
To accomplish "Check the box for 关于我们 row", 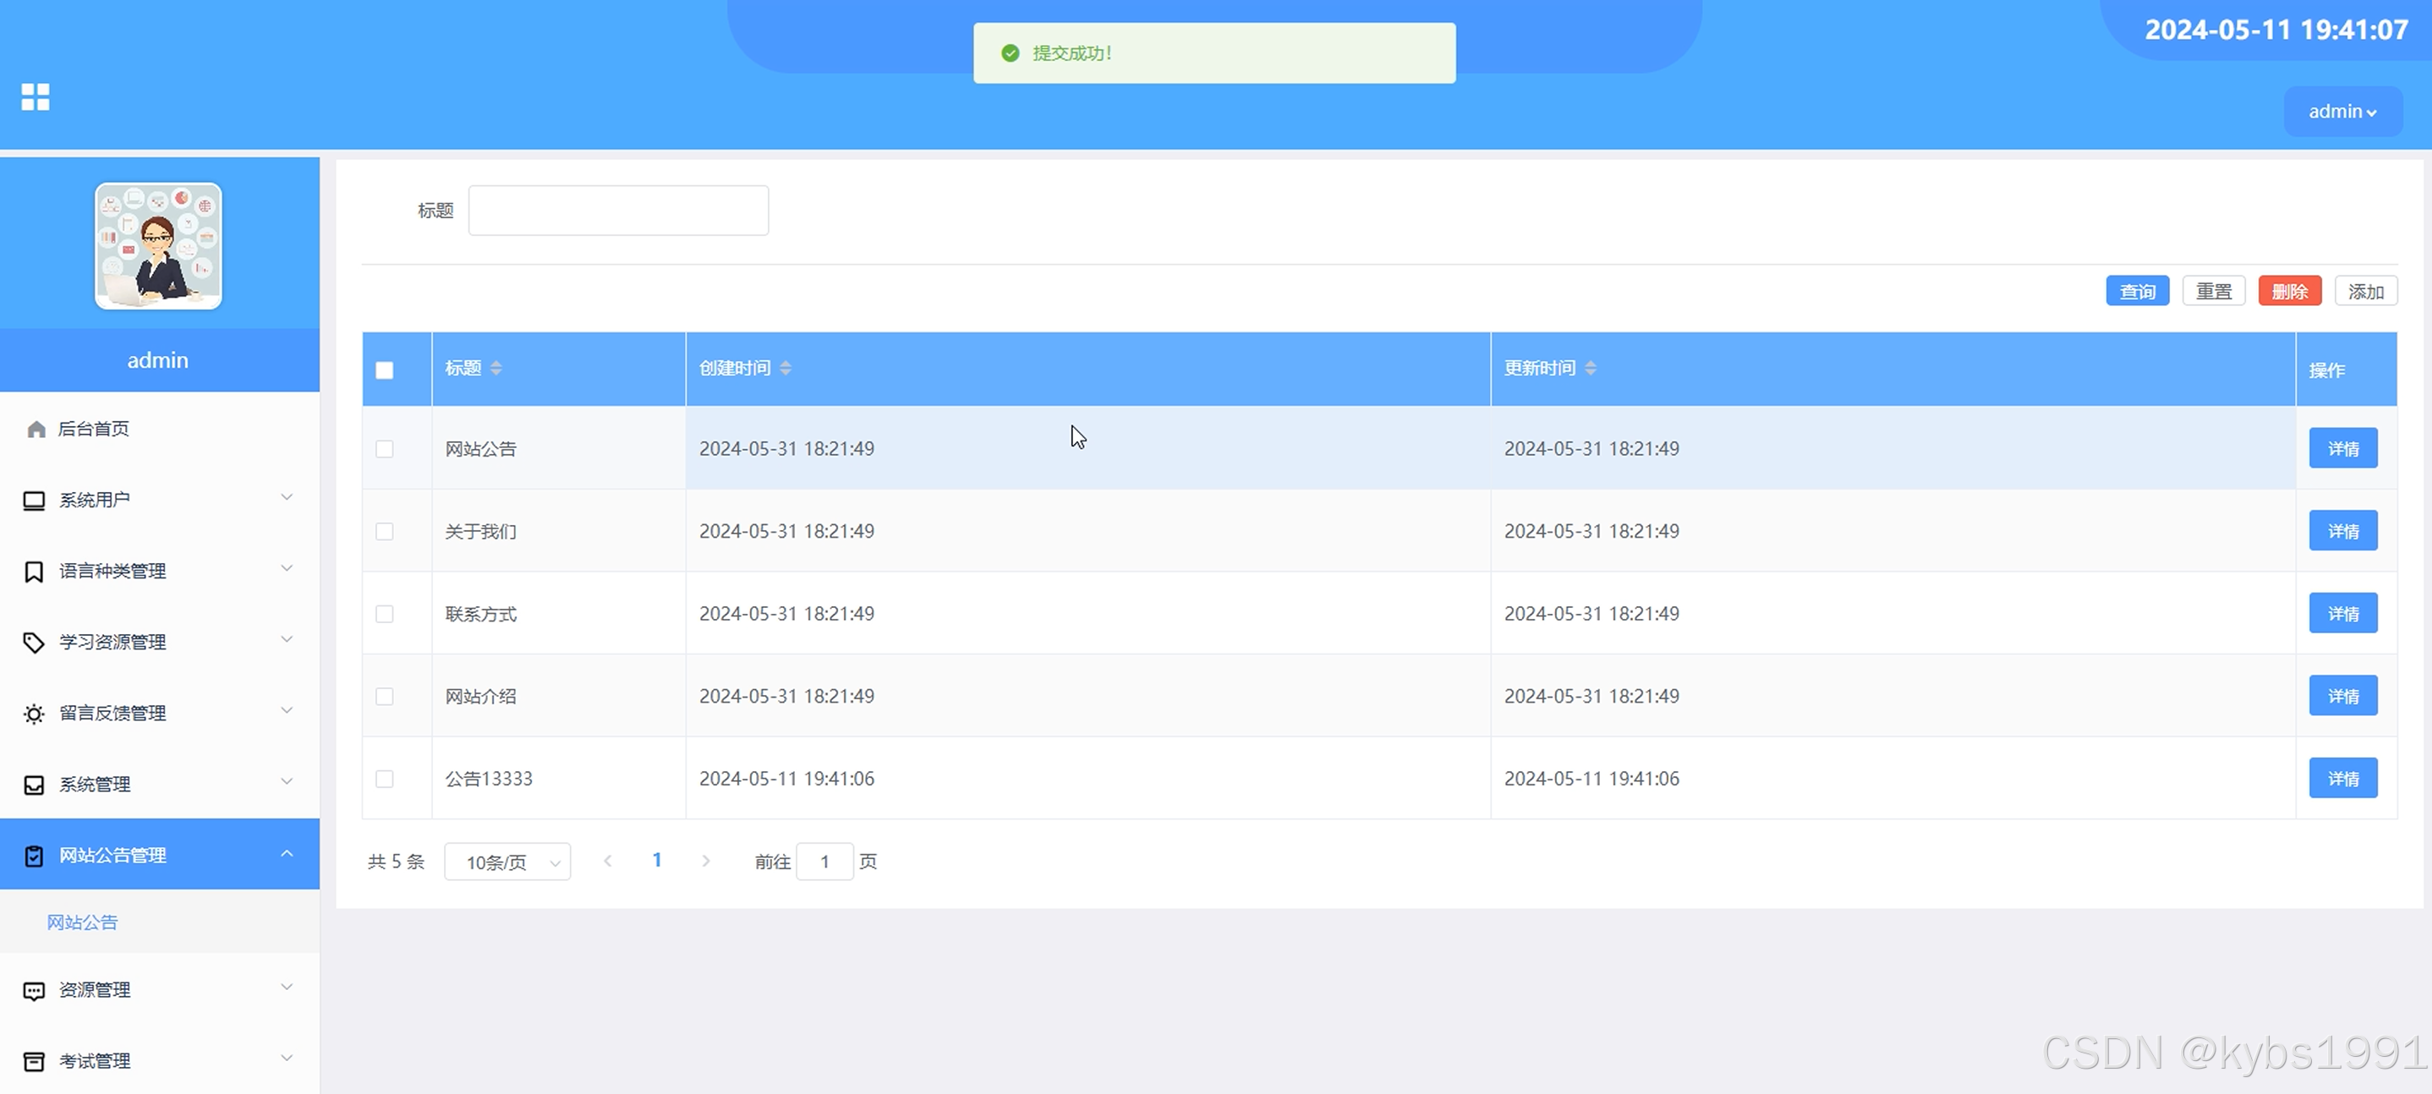I will tap(384, 532).
